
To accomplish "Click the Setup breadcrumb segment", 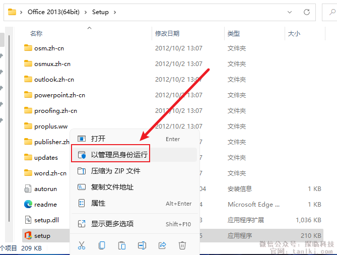I will pyautogui.click(x=100, y=12).
